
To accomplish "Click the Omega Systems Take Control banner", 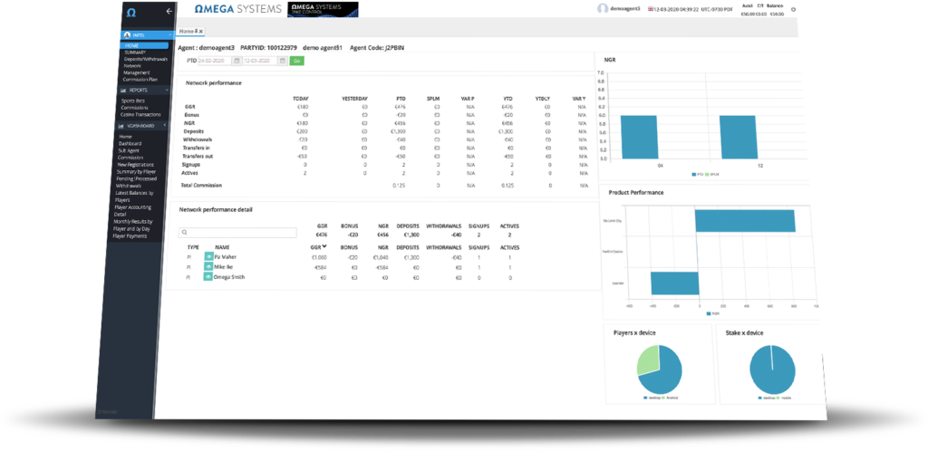I will click(x=323, y=9).
